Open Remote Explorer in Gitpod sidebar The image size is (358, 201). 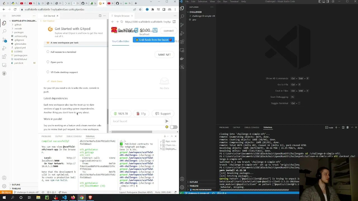4,65
